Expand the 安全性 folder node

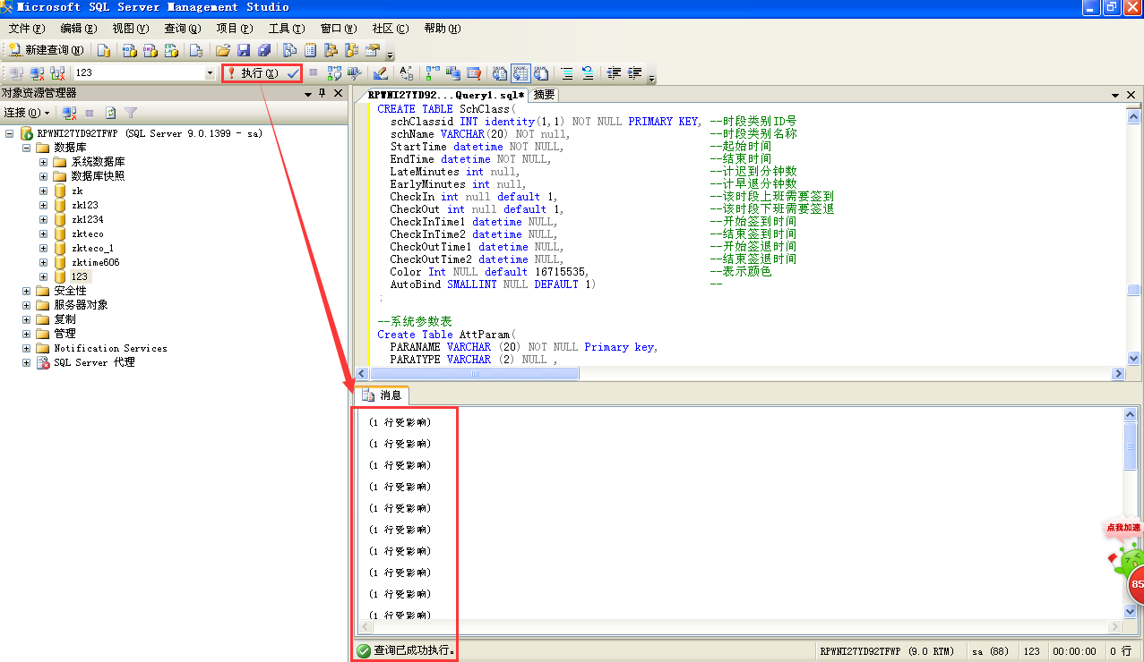click(x=26, y=291)
